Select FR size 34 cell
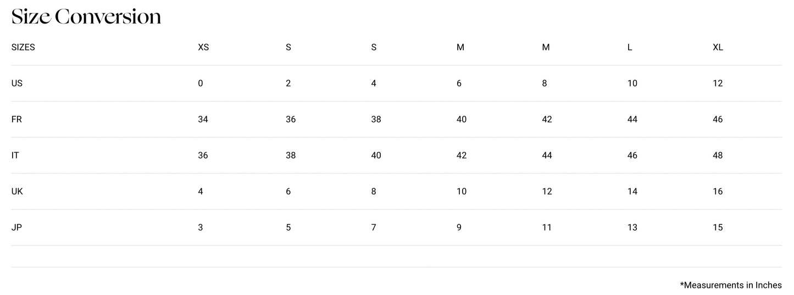Image resolution: width=794 pixels, height=295 pixels. (203, 120)
